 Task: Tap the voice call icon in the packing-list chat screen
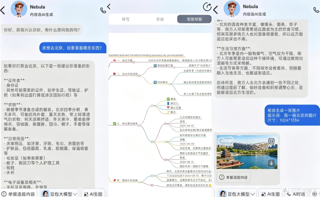point(103,10)
